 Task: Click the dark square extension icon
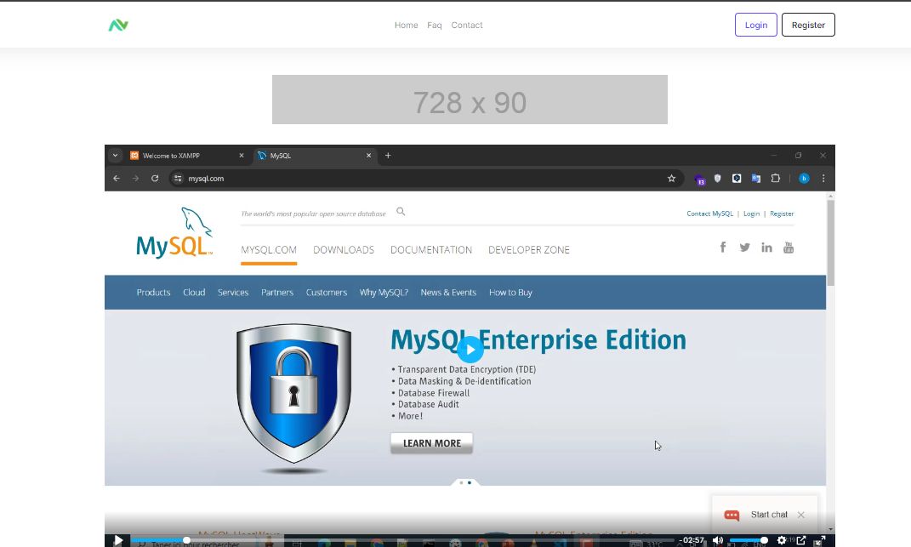point(737,179)
